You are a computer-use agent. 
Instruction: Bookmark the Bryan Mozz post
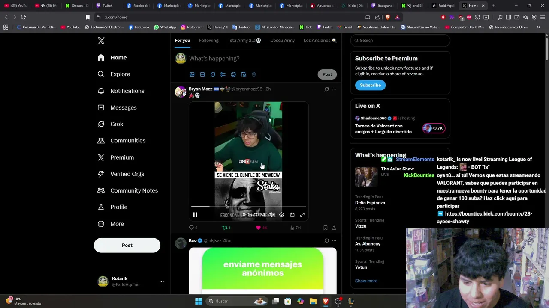[x=326, y=228]
